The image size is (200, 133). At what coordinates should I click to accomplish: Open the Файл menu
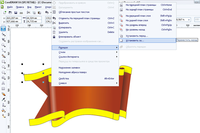click(10, 7)
